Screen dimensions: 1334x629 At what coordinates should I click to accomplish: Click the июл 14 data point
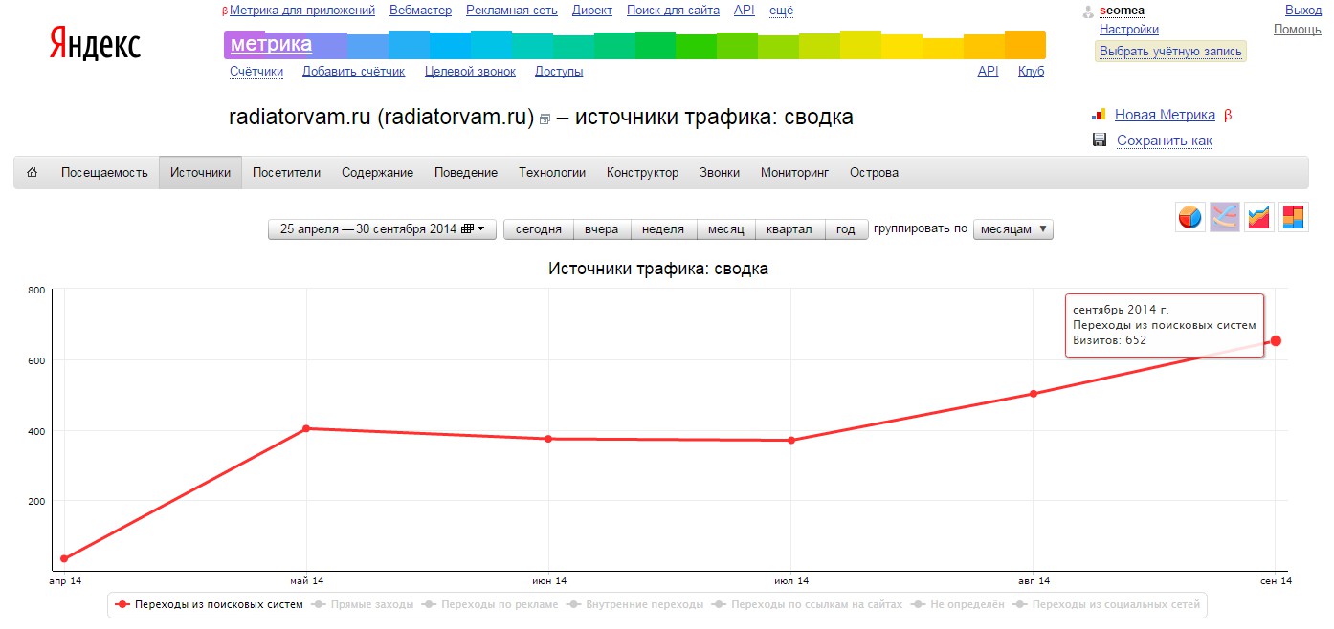(x=791, y=441)
